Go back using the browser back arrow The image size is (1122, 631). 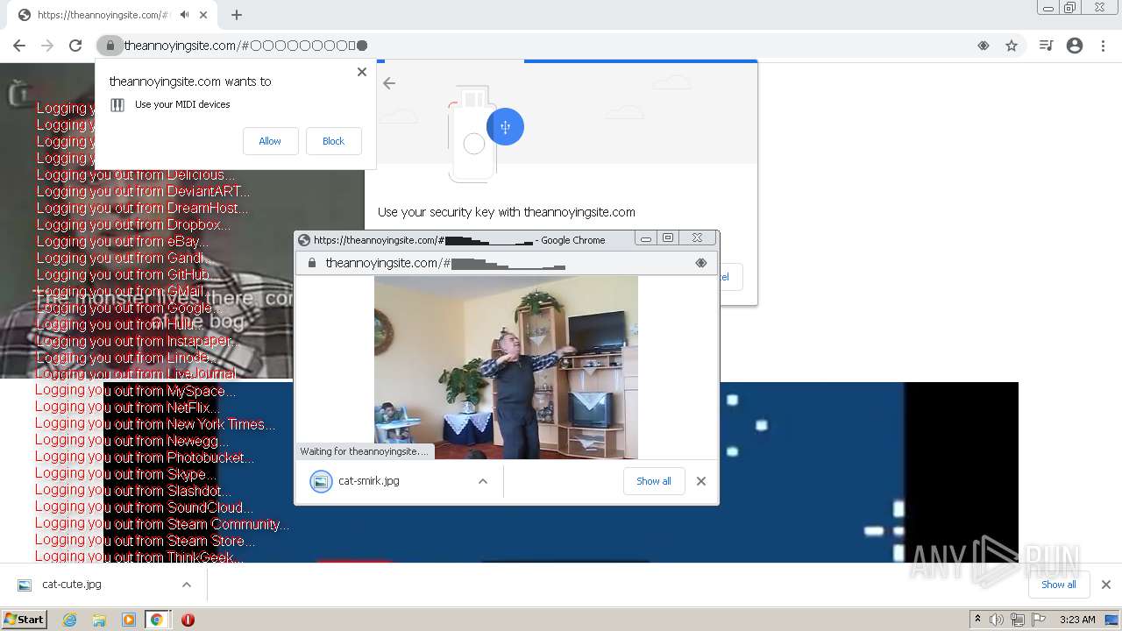point(19,46)
